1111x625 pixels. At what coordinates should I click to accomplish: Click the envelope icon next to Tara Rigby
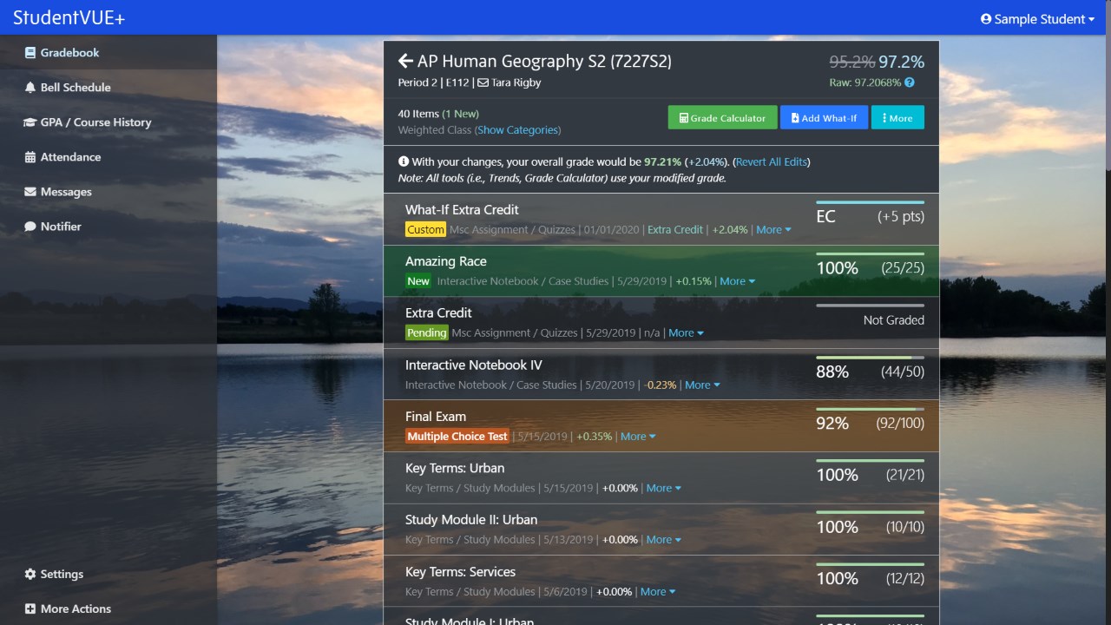click(x=483, y=82)
